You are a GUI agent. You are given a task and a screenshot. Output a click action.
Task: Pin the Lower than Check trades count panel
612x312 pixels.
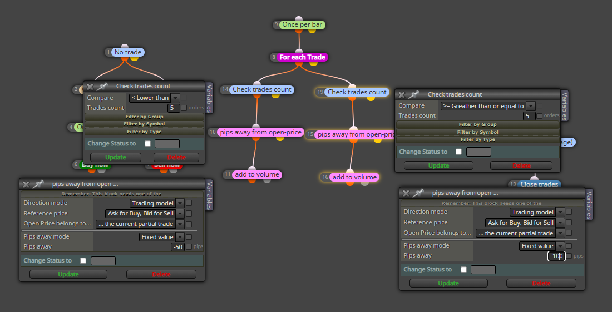pyautogui.click(x=102, y=87)
